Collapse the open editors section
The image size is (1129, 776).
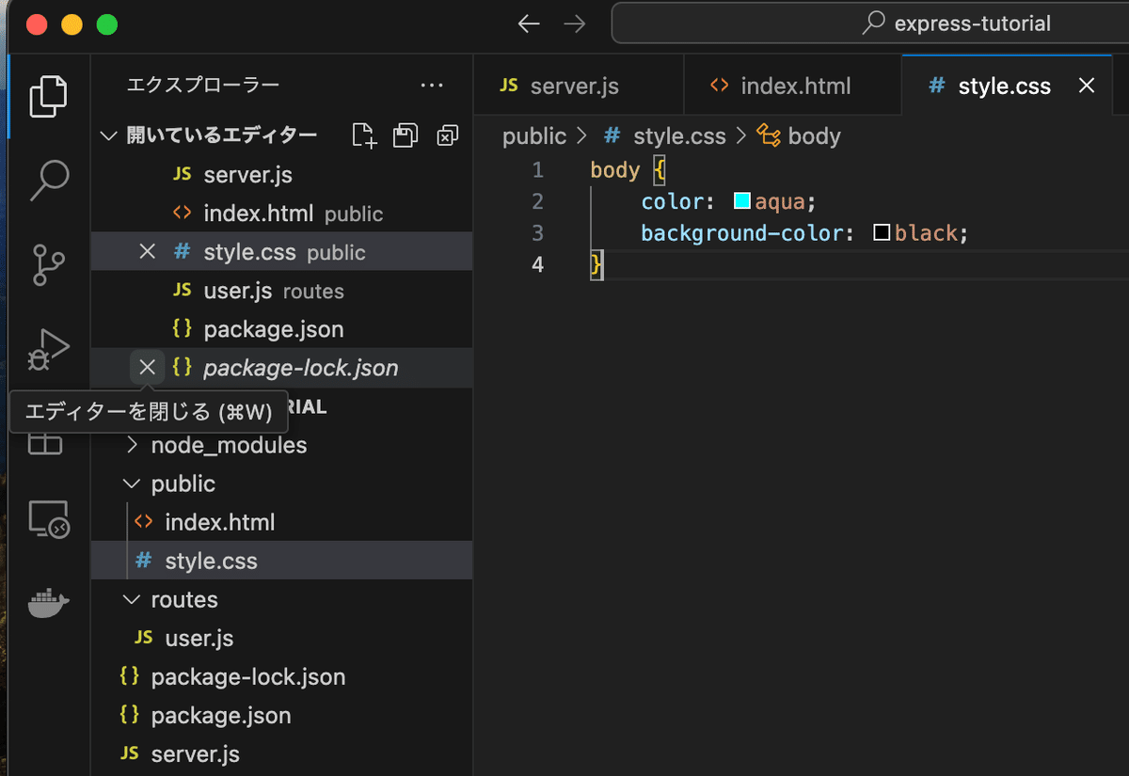pyautogui.click(x=109, y=135)
